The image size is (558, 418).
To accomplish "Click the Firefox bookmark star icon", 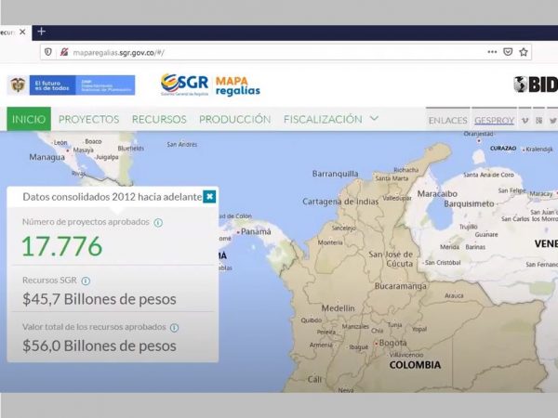I will [524, 52].
